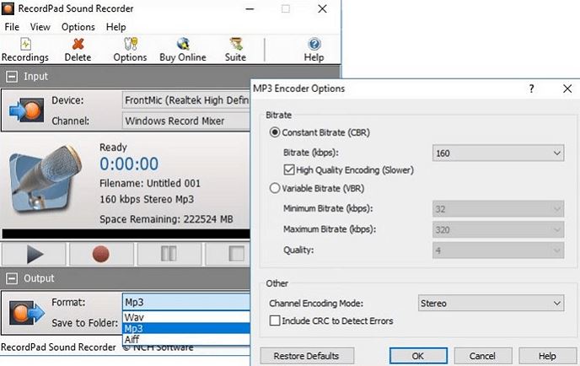
Task: Open the Channel dropdown showing Windows Record Mixer
Action: (x=186, y=121)
